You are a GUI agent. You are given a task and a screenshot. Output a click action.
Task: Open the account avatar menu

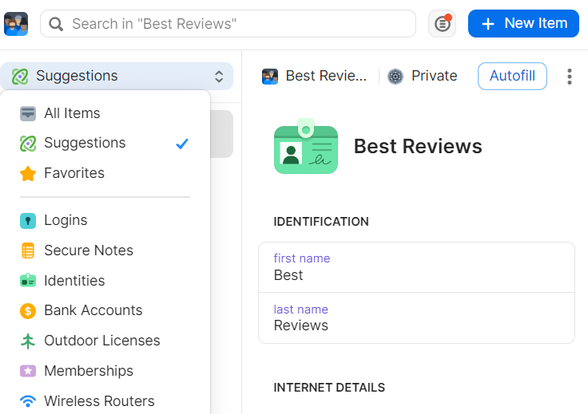click(16, 24)
